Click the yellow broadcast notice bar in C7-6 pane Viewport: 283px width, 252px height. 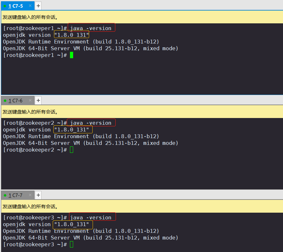142,112
